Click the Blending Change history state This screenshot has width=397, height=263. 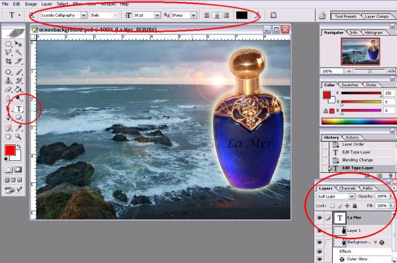357,160
